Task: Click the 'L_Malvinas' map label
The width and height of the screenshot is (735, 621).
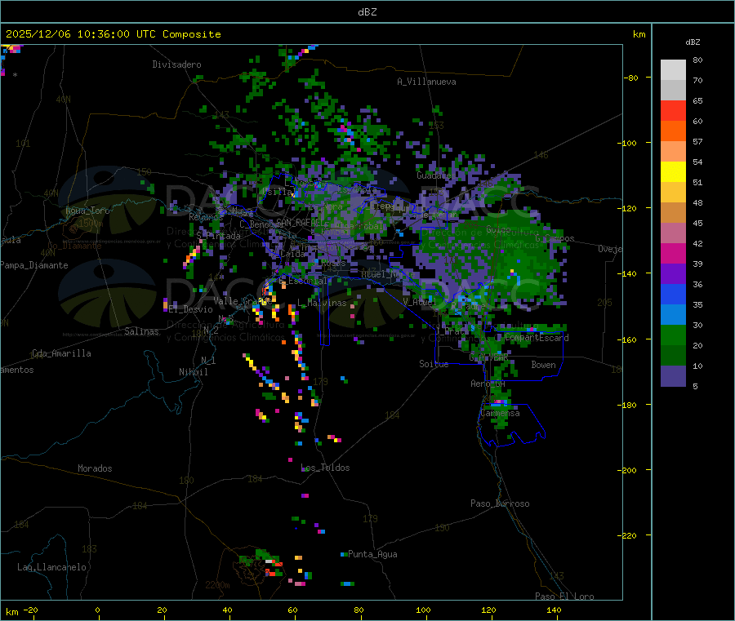Action: point(322,303)
